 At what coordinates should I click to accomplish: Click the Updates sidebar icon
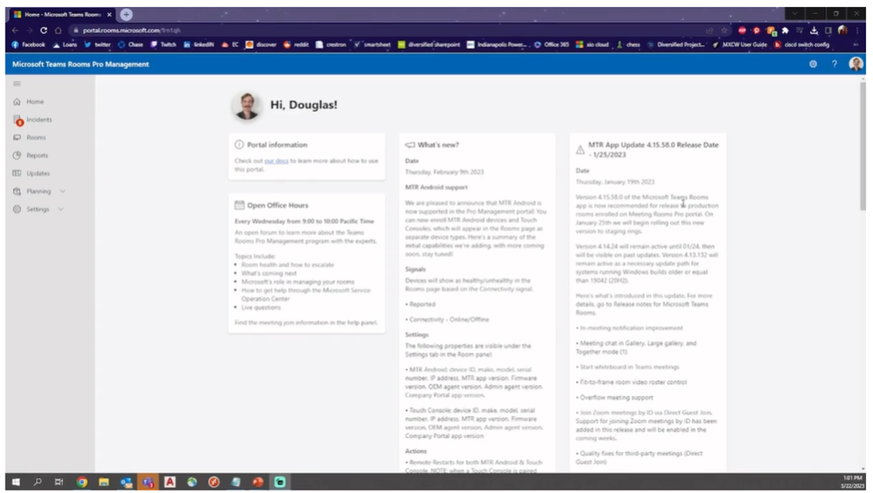17,174
